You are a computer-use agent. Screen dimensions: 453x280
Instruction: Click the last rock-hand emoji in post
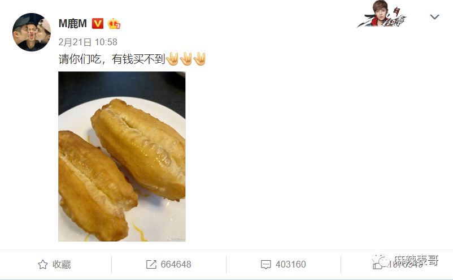coord(199,59)
